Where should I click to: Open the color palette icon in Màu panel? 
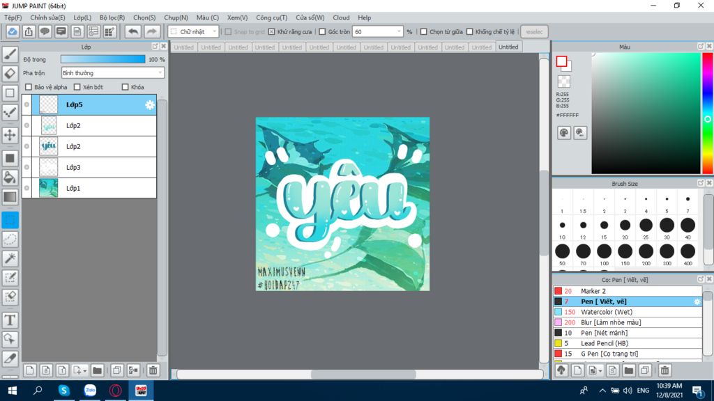pyautogui.click(x=563, y=133)
